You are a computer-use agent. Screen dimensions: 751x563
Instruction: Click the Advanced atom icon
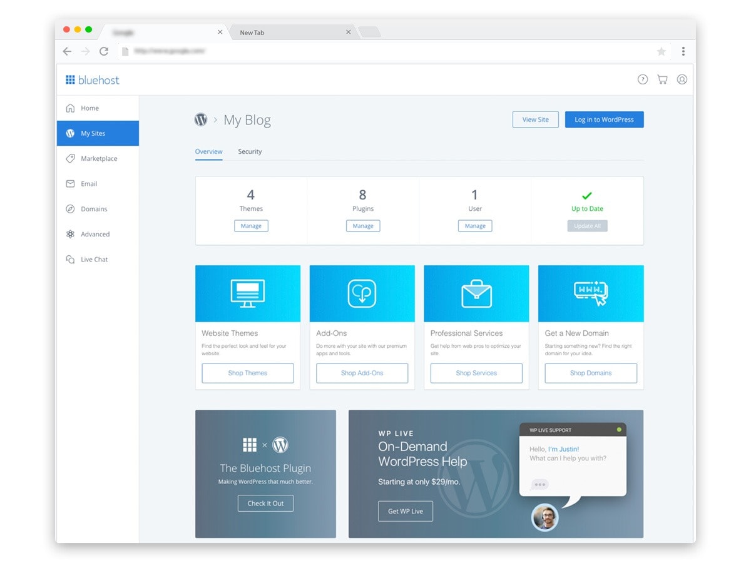click(x=70, y=234)
